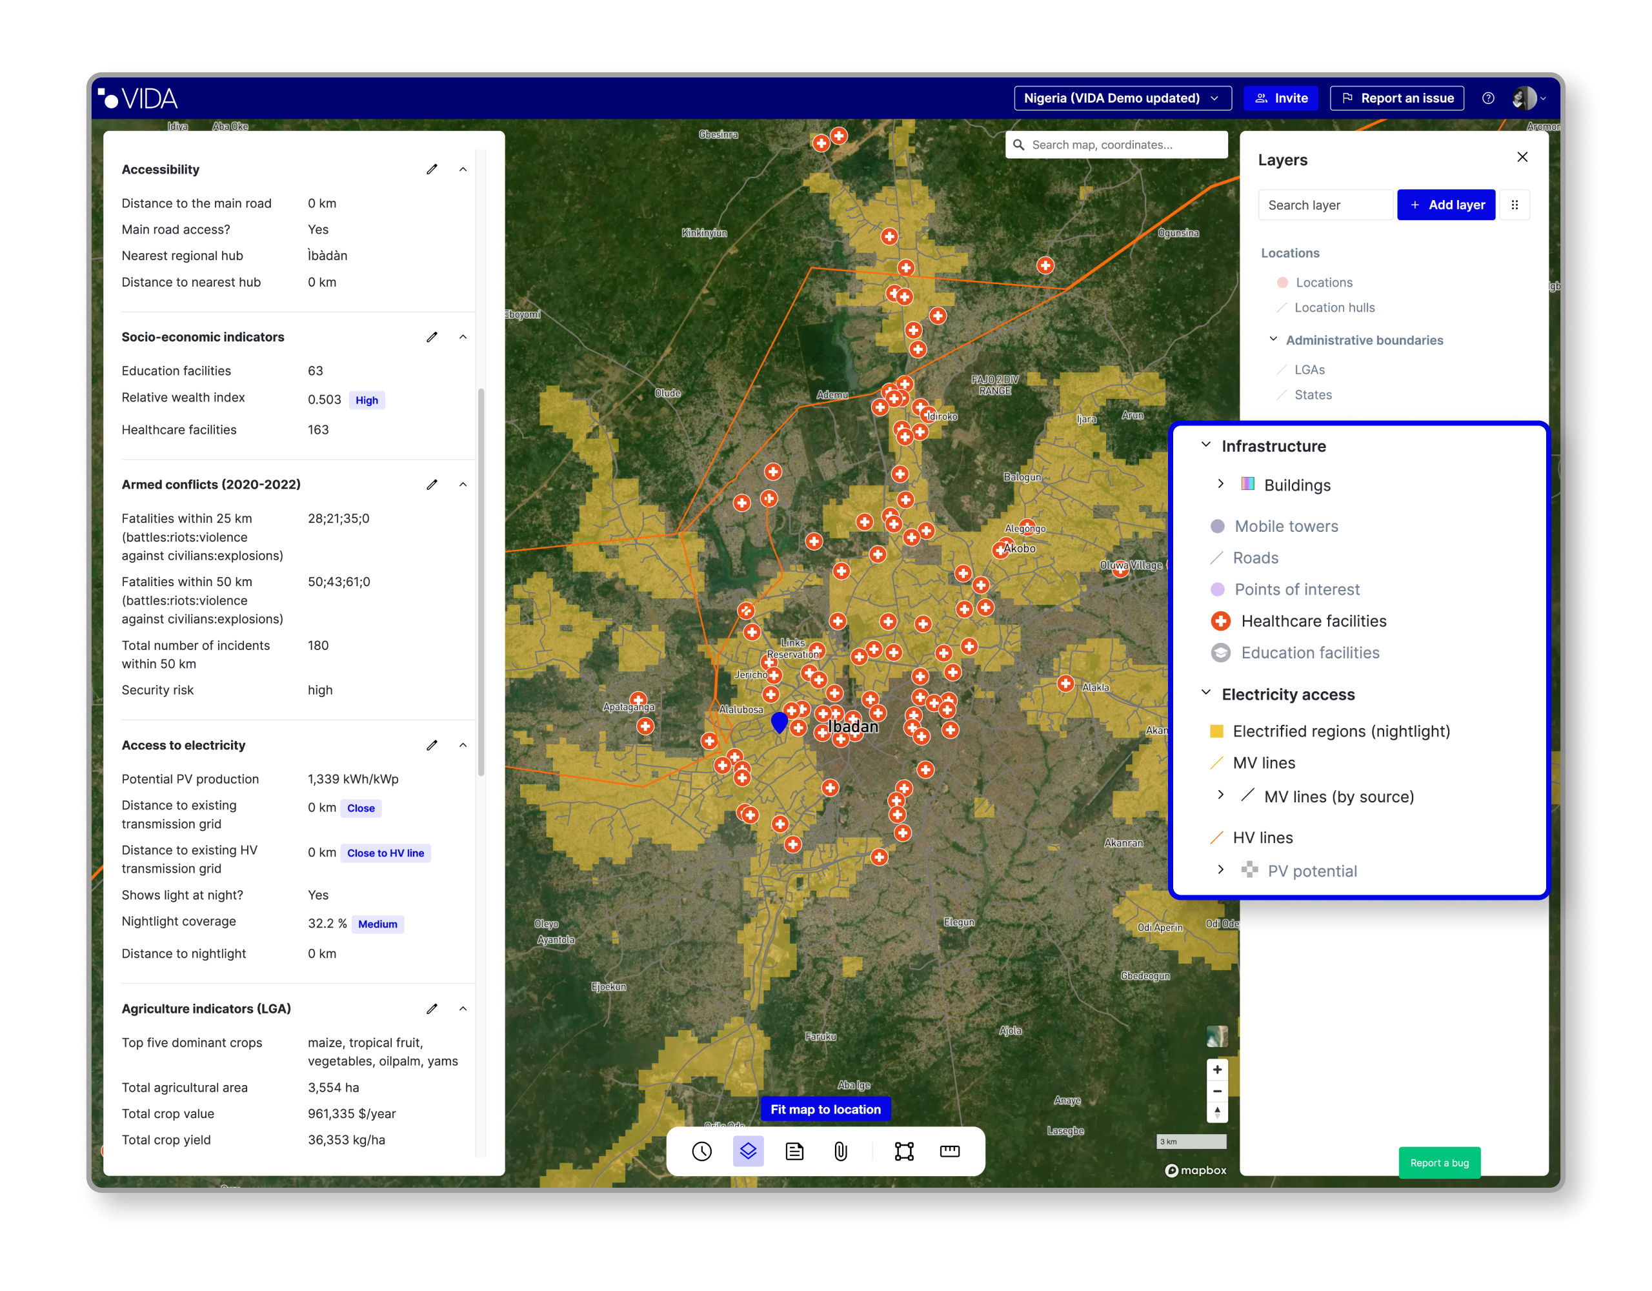
Task: Click the Electrified regions yellow swatch
Action: pos(1216,731)
